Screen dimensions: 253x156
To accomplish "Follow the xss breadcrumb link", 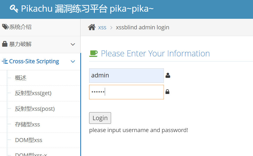I will pos(102,27).
